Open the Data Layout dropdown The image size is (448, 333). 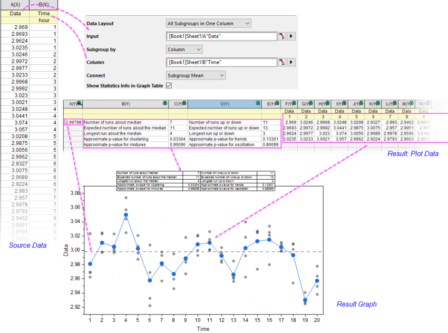coord(208,23)
